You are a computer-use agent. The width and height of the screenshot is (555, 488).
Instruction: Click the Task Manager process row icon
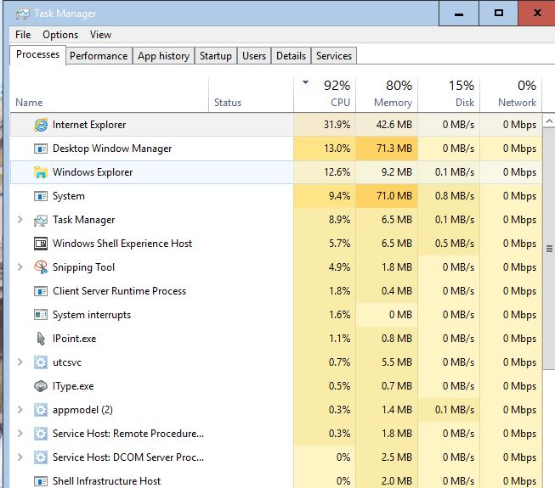click(41, 220)
